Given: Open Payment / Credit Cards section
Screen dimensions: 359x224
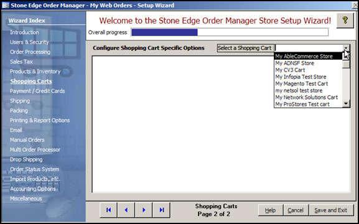Looking at the screenshot, I should [x=37, y=91].
